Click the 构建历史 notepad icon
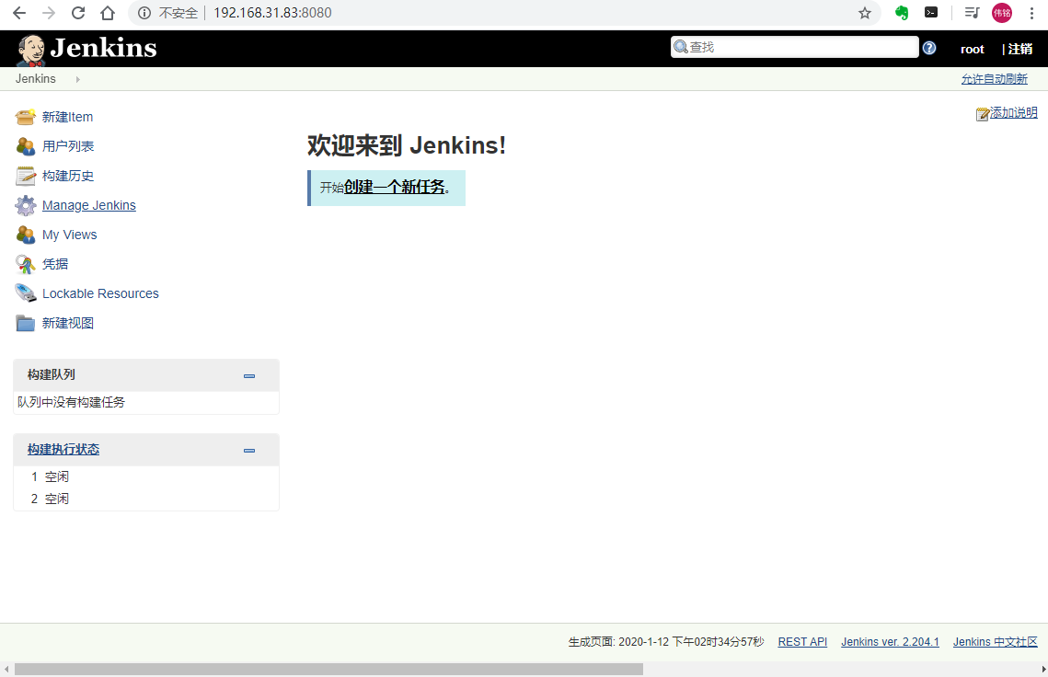This screenshot has width=1048, height=677. coord(26,176)
